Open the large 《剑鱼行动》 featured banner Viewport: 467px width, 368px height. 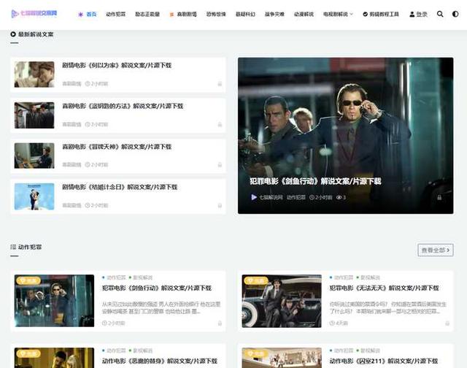pos(345,135)
